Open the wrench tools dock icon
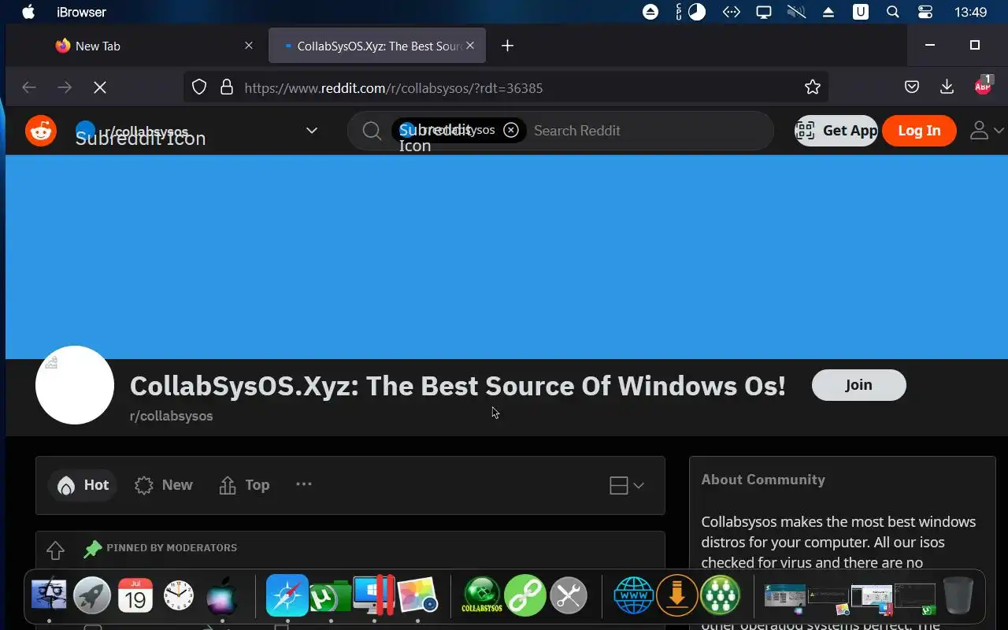1008x630 pixels. click(x=569, y=595)
